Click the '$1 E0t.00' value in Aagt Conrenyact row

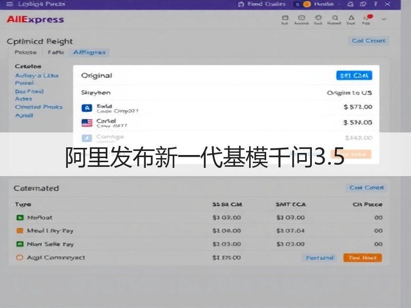(x=227, y=258)
